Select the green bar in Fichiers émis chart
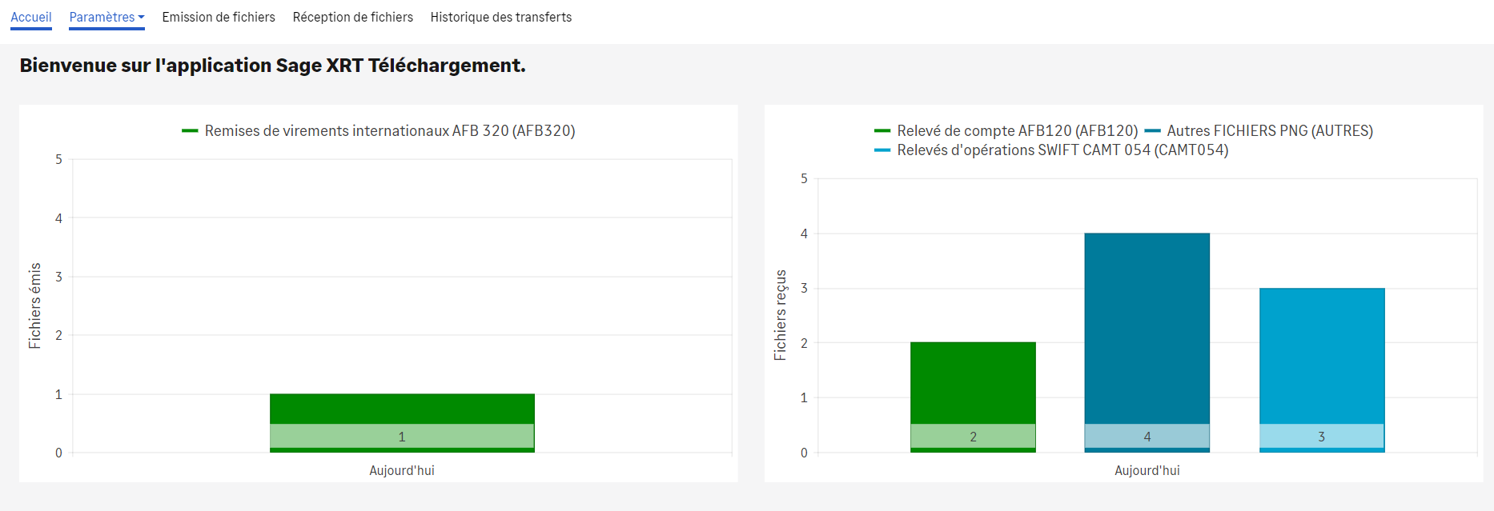 pos(402,408)
